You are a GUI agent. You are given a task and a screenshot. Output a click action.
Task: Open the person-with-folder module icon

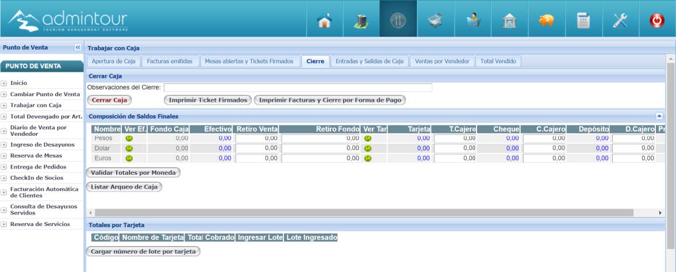coord(473,20)
